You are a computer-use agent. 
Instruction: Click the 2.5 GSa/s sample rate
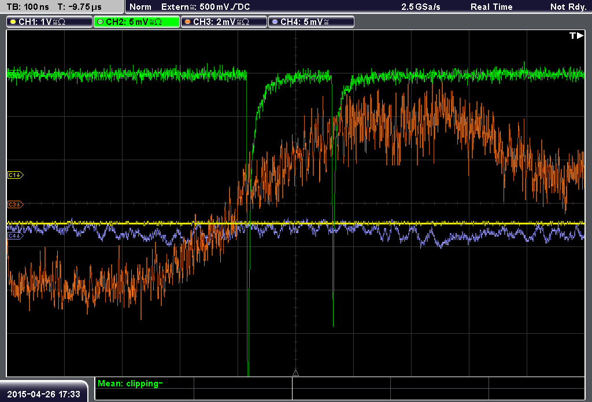coord(421,7)
